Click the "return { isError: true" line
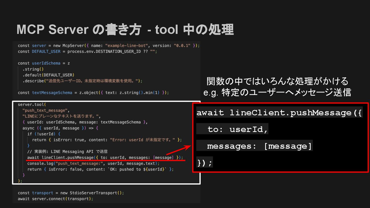 (107, 140)
